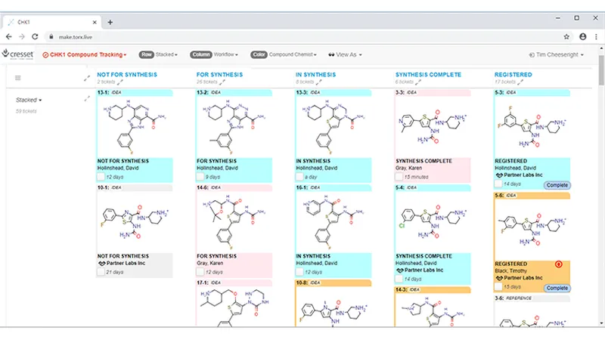The width and height of the screenshot is (605, 340).
Task: Click Partner Labs handshake icon on card 5-3
Action: coord(499,175)
